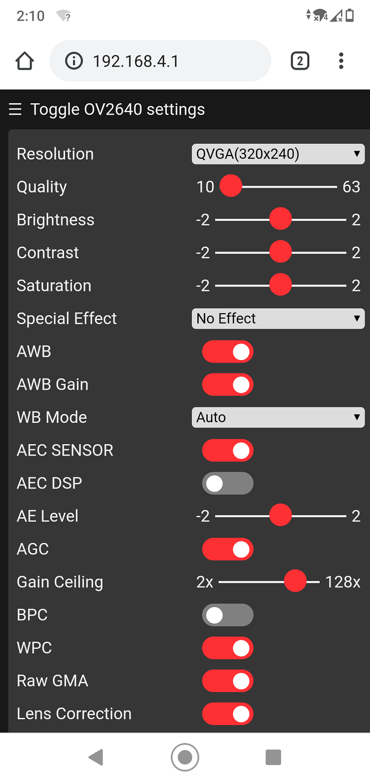Screen dimensions: 370x782
Task: Disable the Raw GMA toggle
Action: click(x=228, y=681)
